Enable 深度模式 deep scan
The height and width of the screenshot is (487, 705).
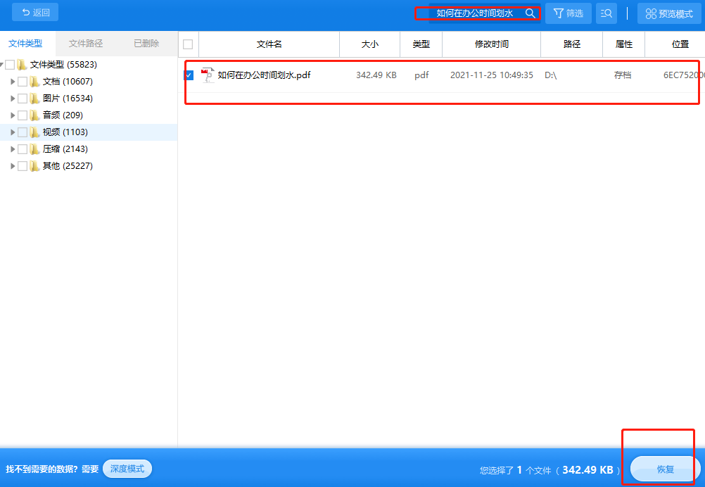[127, 469]
